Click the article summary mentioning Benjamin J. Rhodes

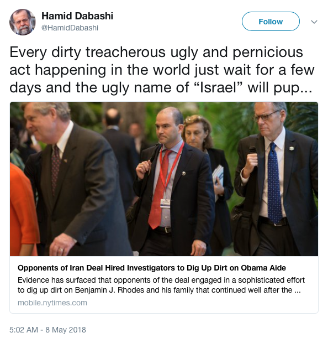(x=161, y=285)
